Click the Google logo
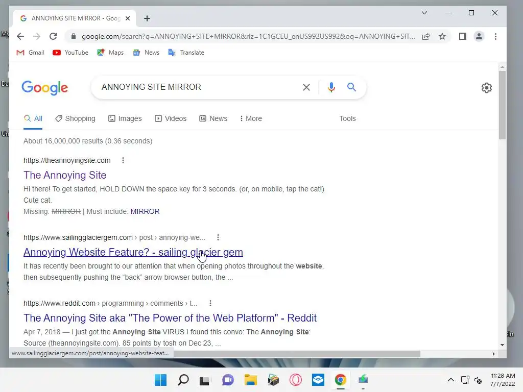 tap(45, 88)
